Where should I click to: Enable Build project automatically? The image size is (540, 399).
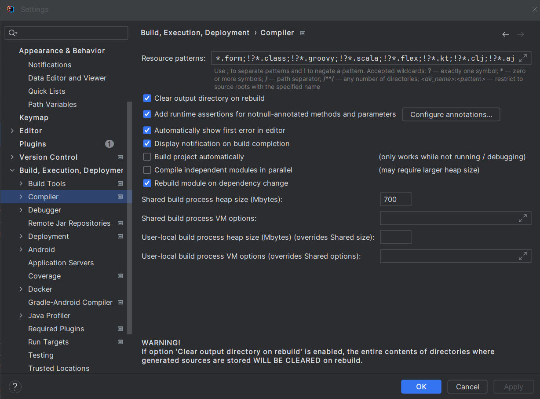147,157
